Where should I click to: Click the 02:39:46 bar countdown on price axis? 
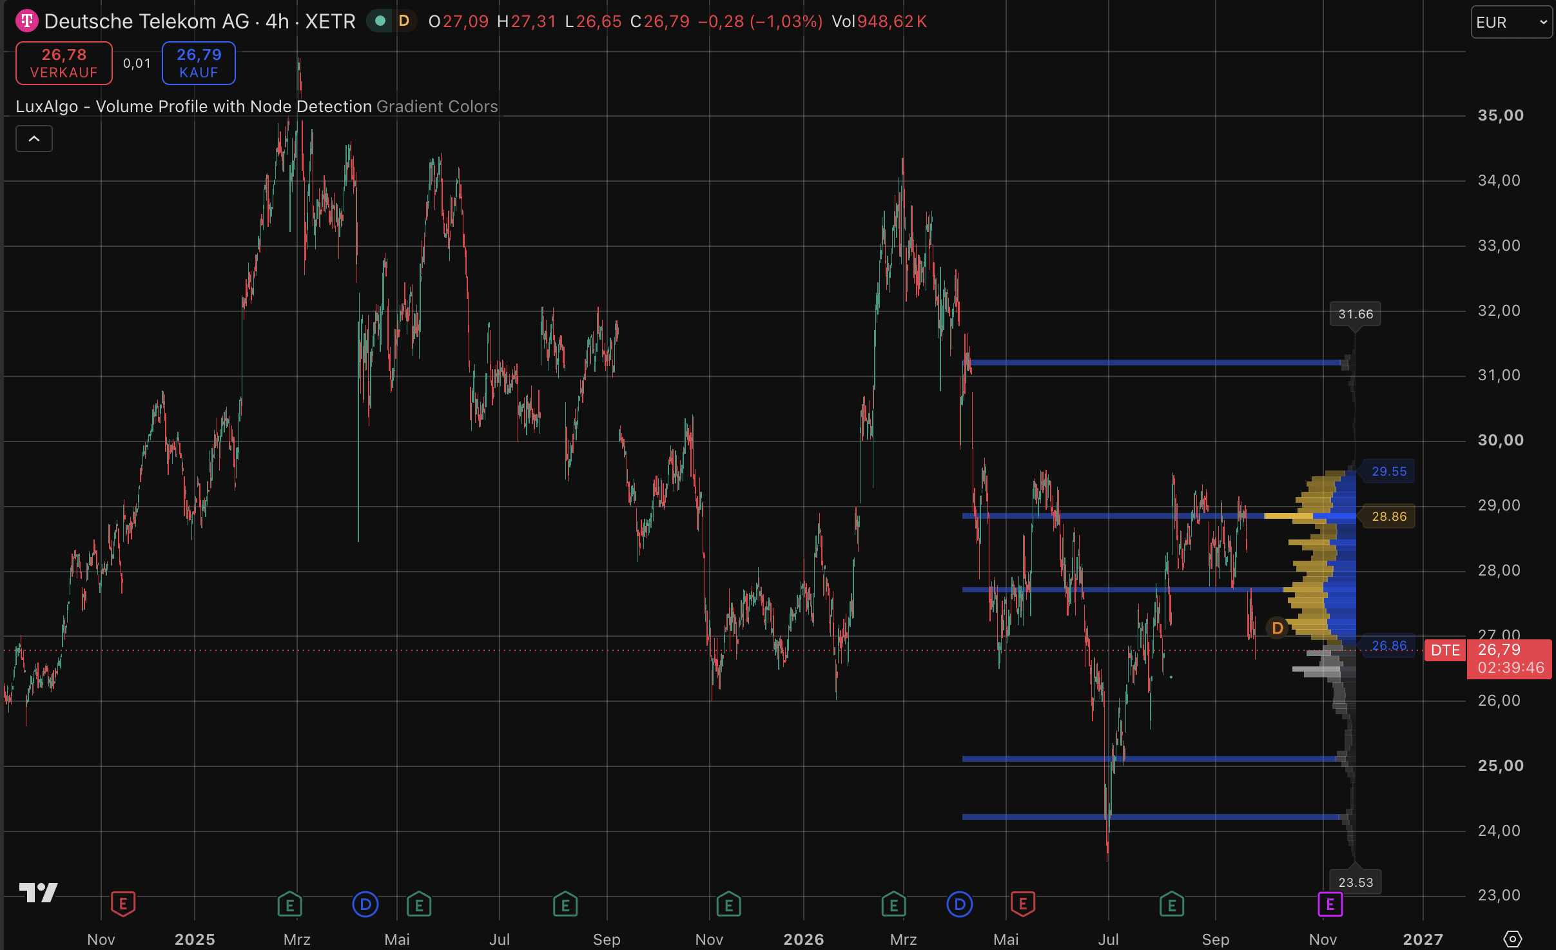point(1510,668)
